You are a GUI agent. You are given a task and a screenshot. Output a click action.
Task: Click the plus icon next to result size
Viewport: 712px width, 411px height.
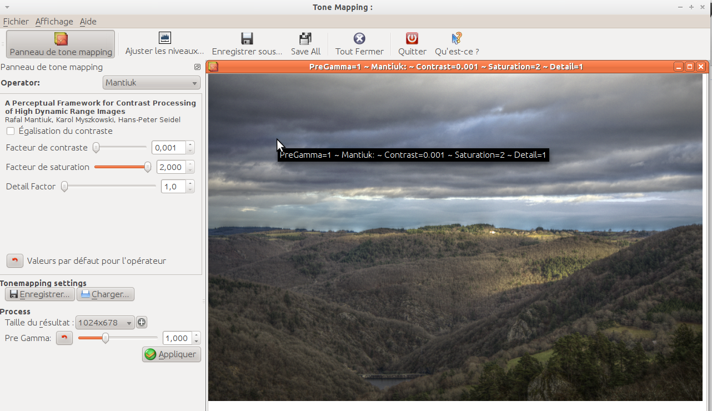tap(142, 322)
